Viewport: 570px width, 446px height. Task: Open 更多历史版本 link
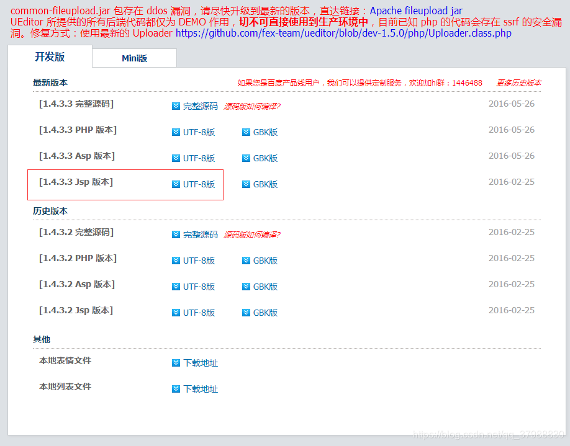tap(518, 83)
